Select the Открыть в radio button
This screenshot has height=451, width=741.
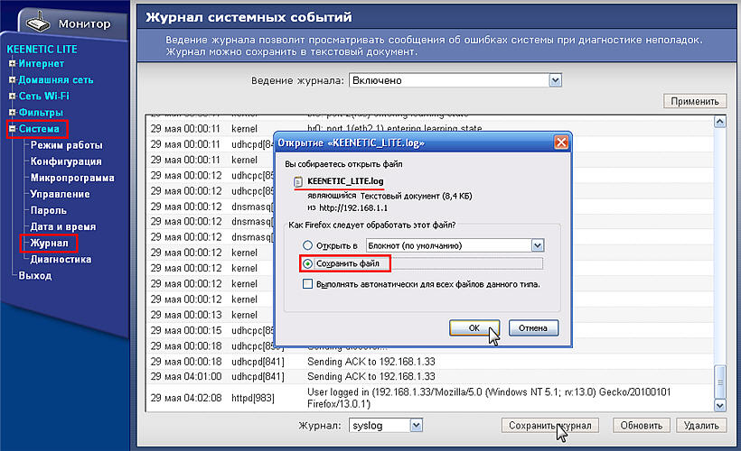point(309,245)
